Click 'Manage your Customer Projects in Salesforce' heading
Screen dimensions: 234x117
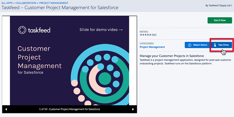click(172, 56)
